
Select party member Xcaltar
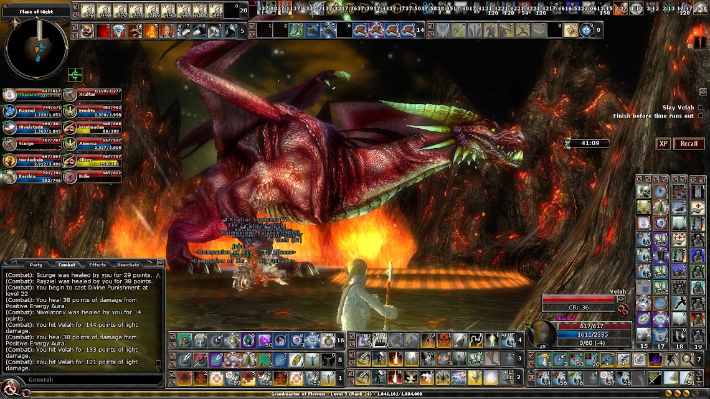(93, 95)
